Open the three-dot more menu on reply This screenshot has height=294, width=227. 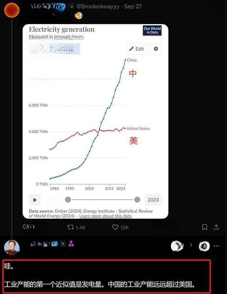pyautogui.click(x=216, y=246)
